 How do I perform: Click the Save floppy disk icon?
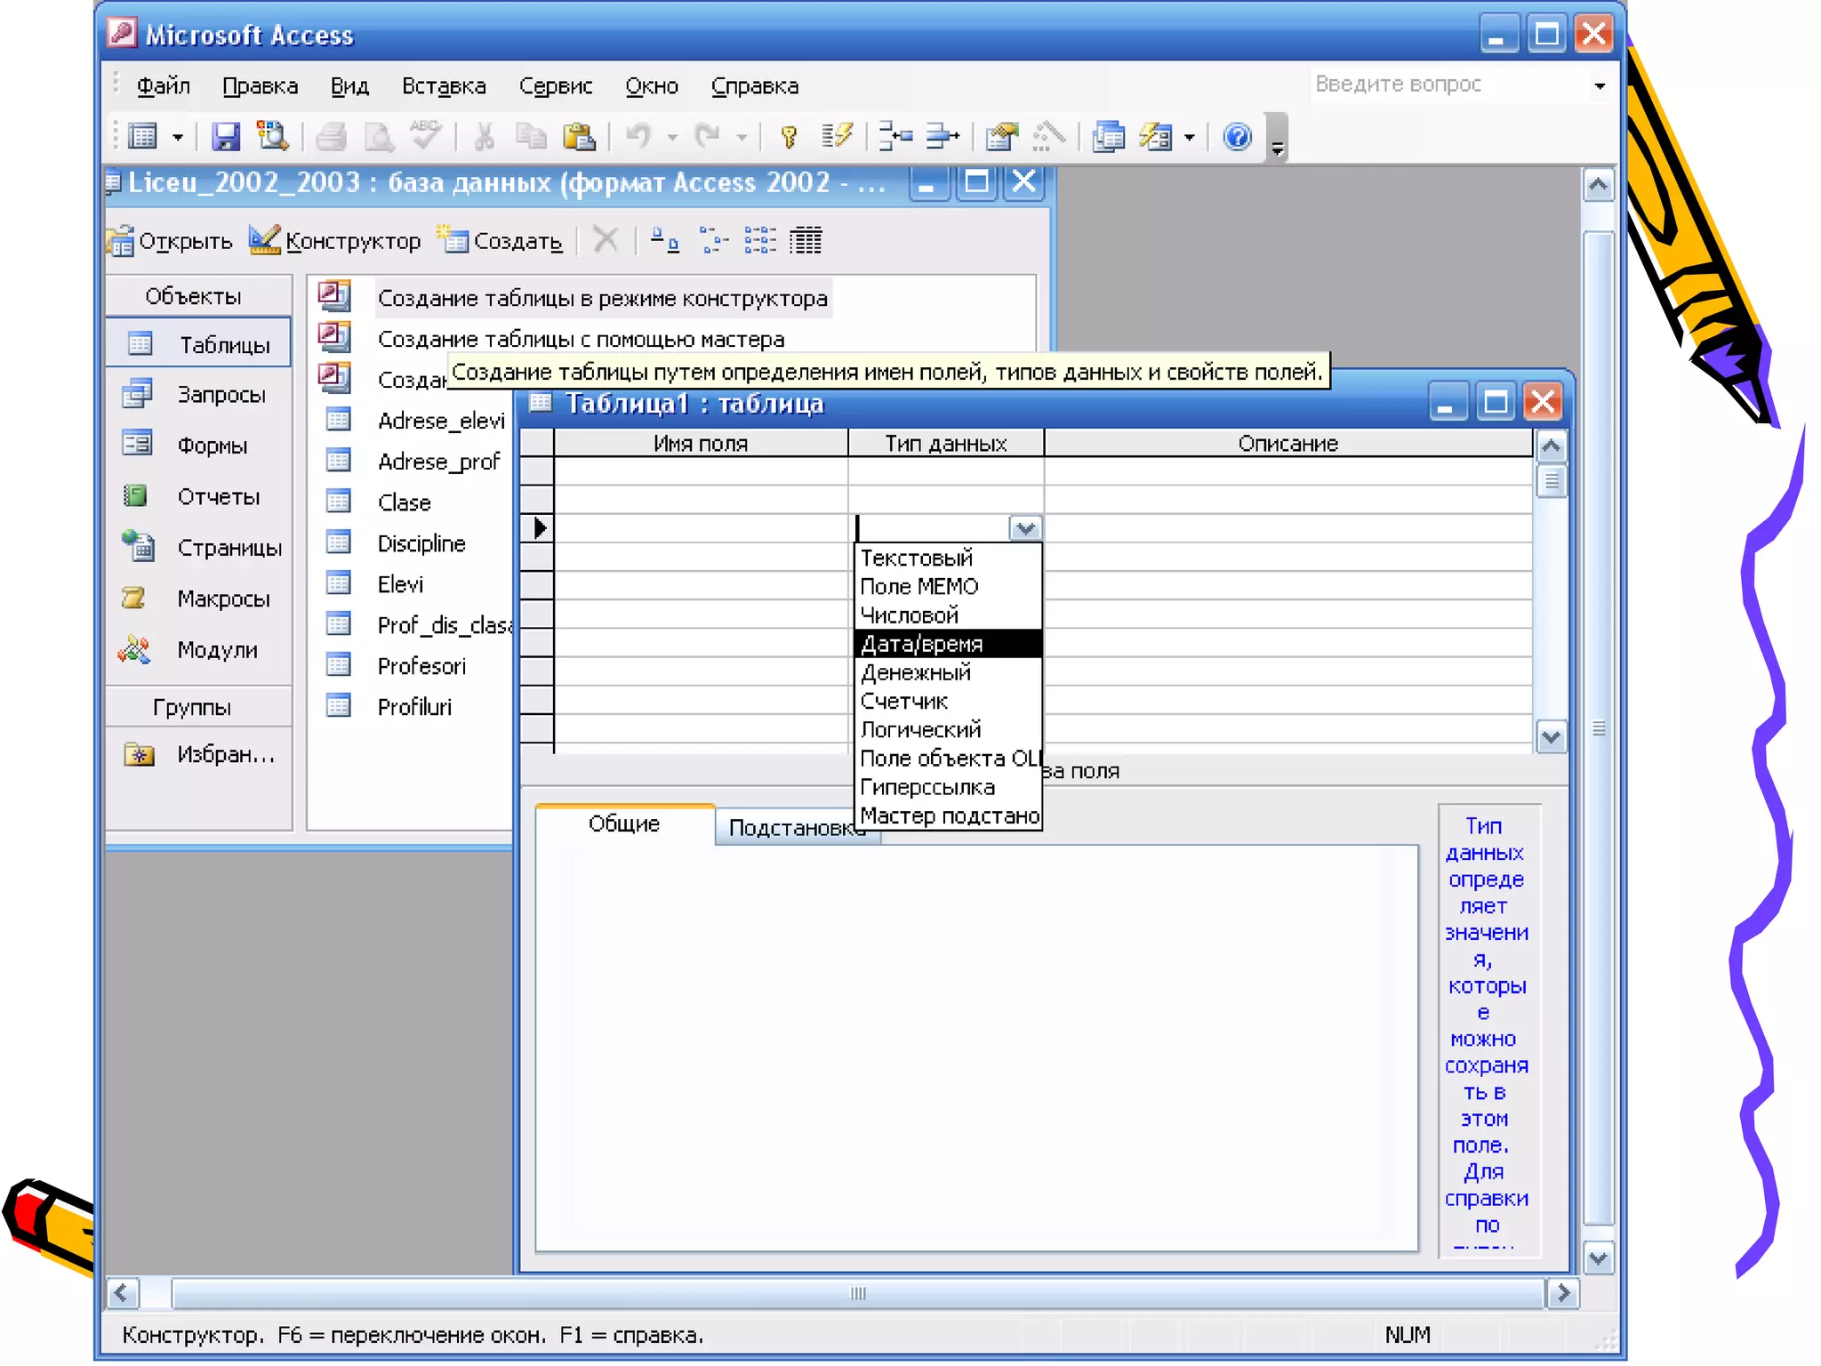click(225, 137)
